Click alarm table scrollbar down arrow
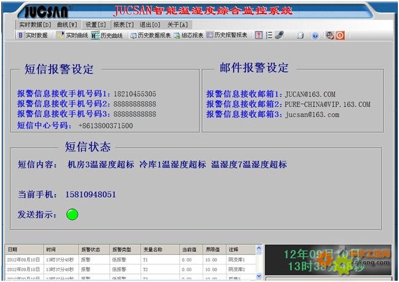399x282 pixels. tap(259, 276)
